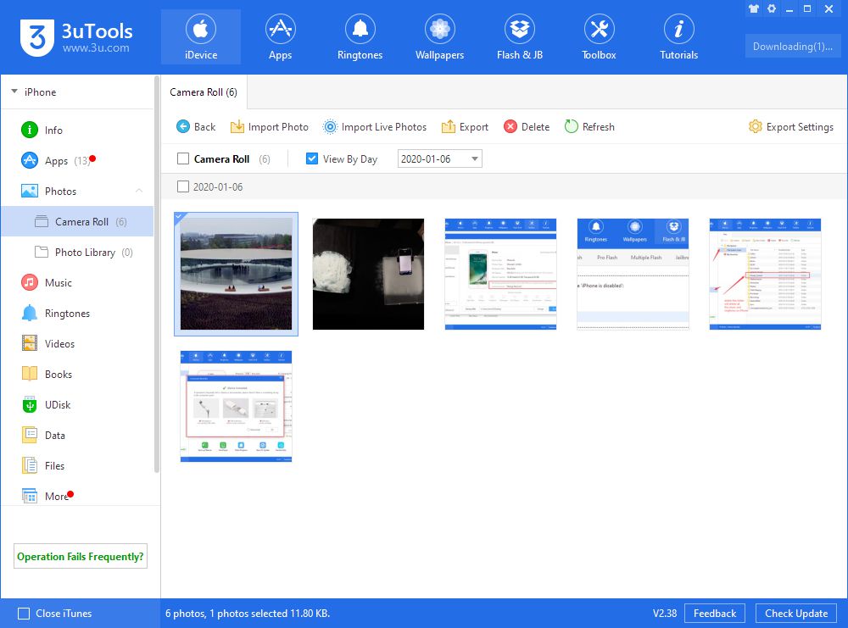Go Back with the arrow icon
Screen dimensions: 848x628
coord(196,127)
